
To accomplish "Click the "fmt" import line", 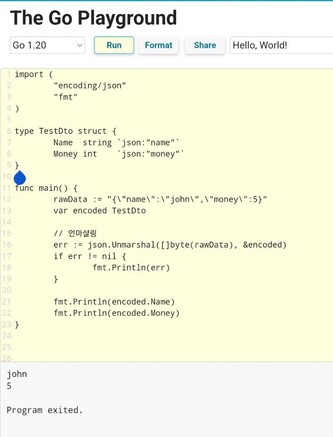I will [65, 97].
